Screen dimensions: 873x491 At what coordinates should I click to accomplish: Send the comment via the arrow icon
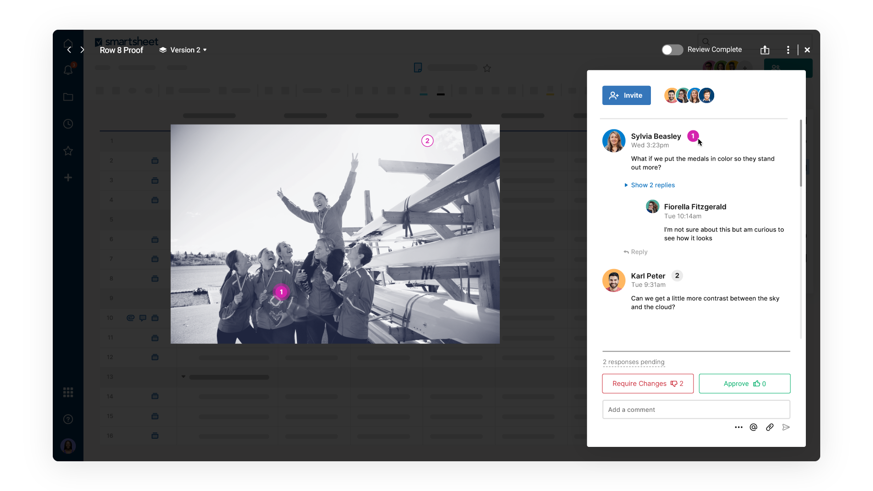786,427
